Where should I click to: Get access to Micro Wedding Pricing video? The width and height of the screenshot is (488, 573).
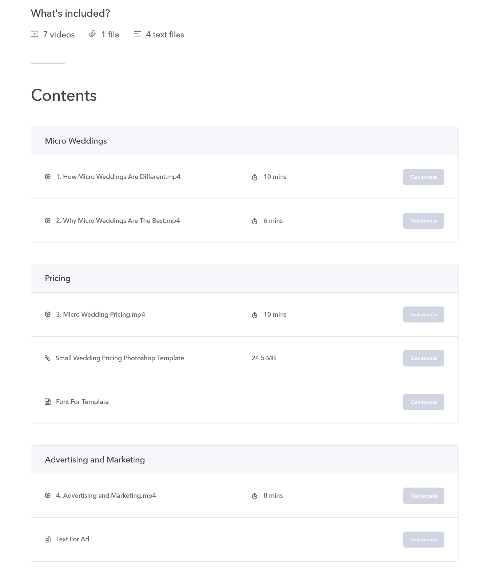click(424, 314)
